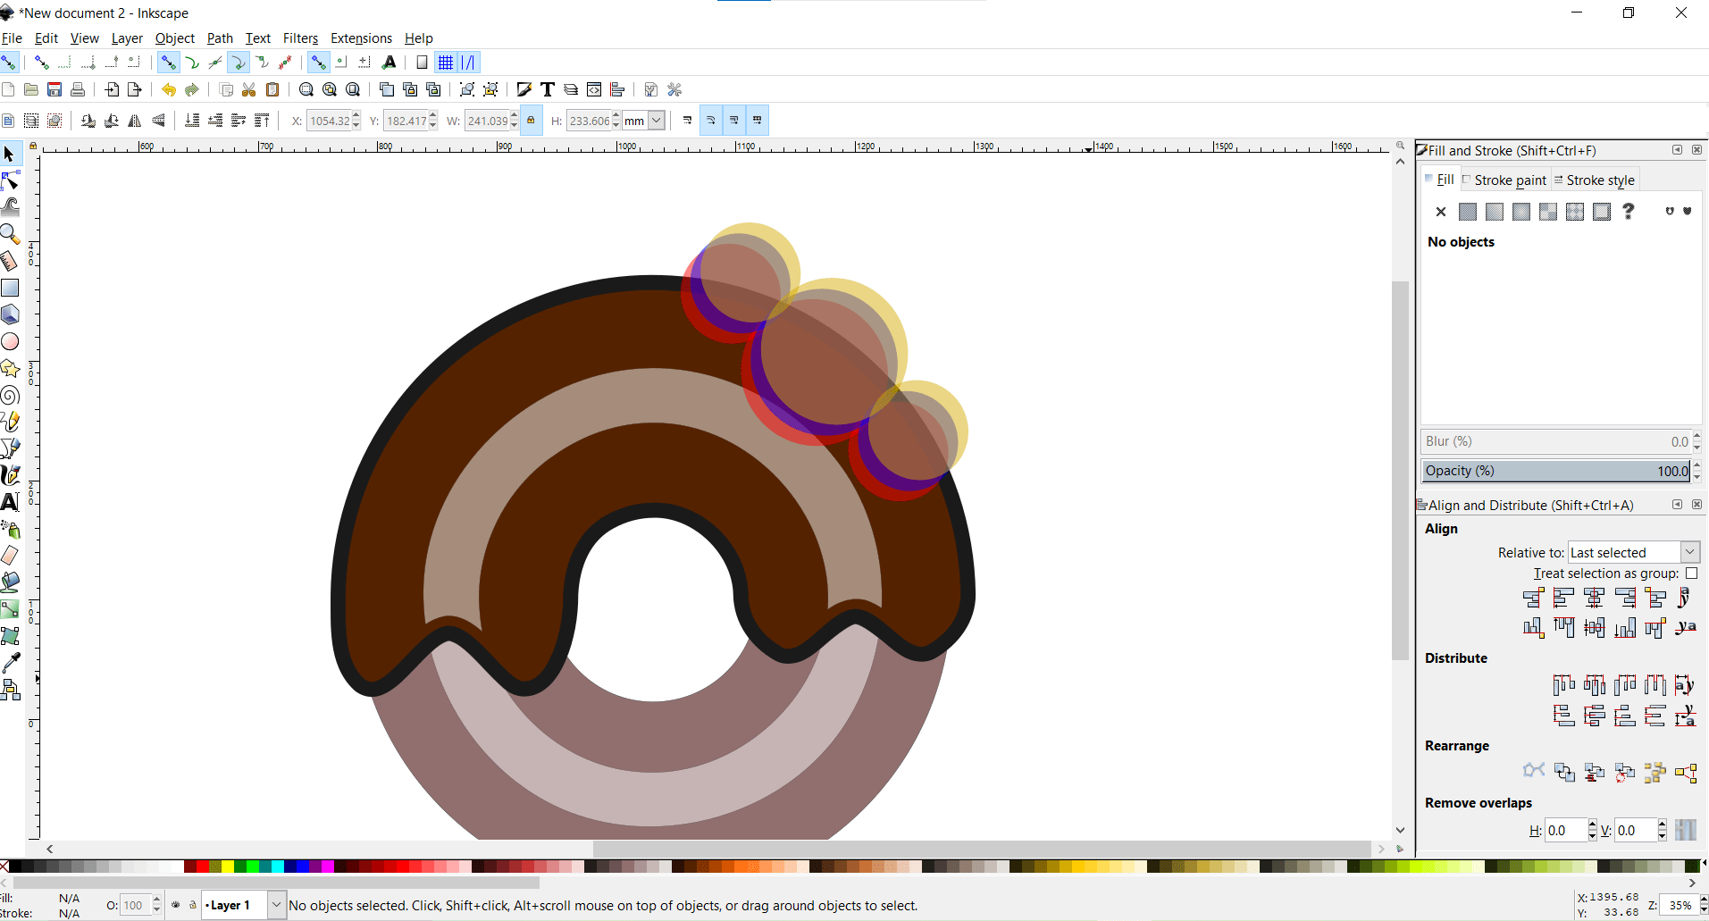Image resolution: width=1709 pixels, height=921 pixels.
Task: Open the File menu
Action: click(x=12, y=38)
